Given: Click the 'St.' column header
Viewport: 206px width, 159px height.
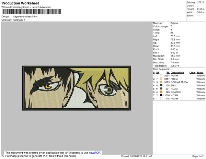Looking at the screenshot, I should 168,73.
